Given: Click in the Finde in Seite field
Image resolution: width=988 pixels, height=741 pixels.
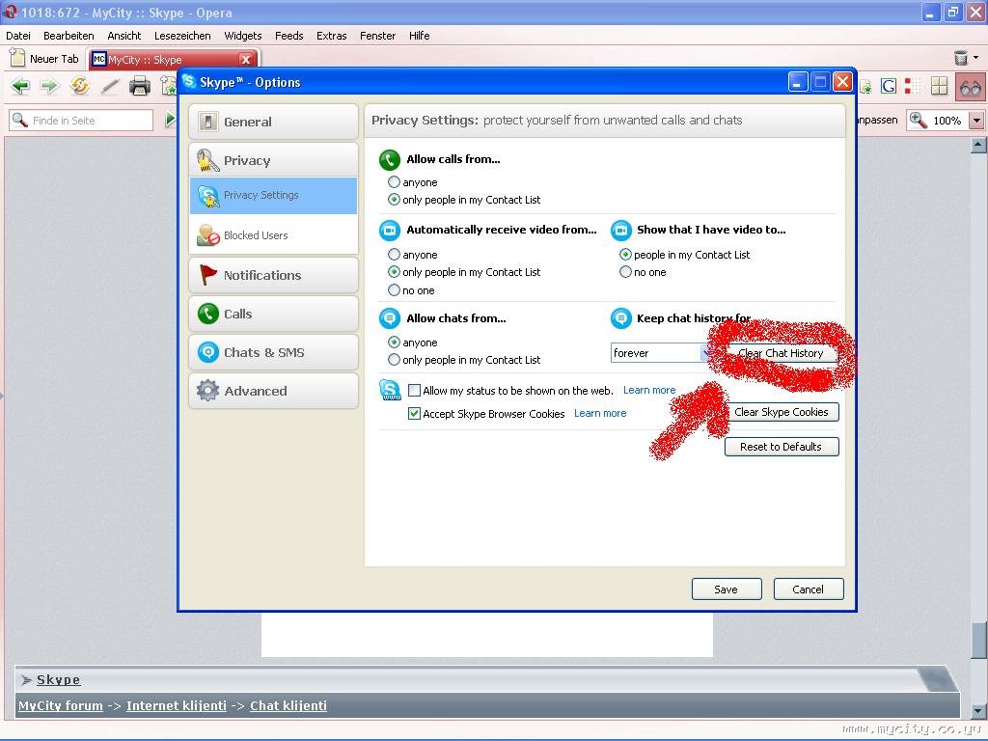Looking at the screenshot, I should coord(81,120).
